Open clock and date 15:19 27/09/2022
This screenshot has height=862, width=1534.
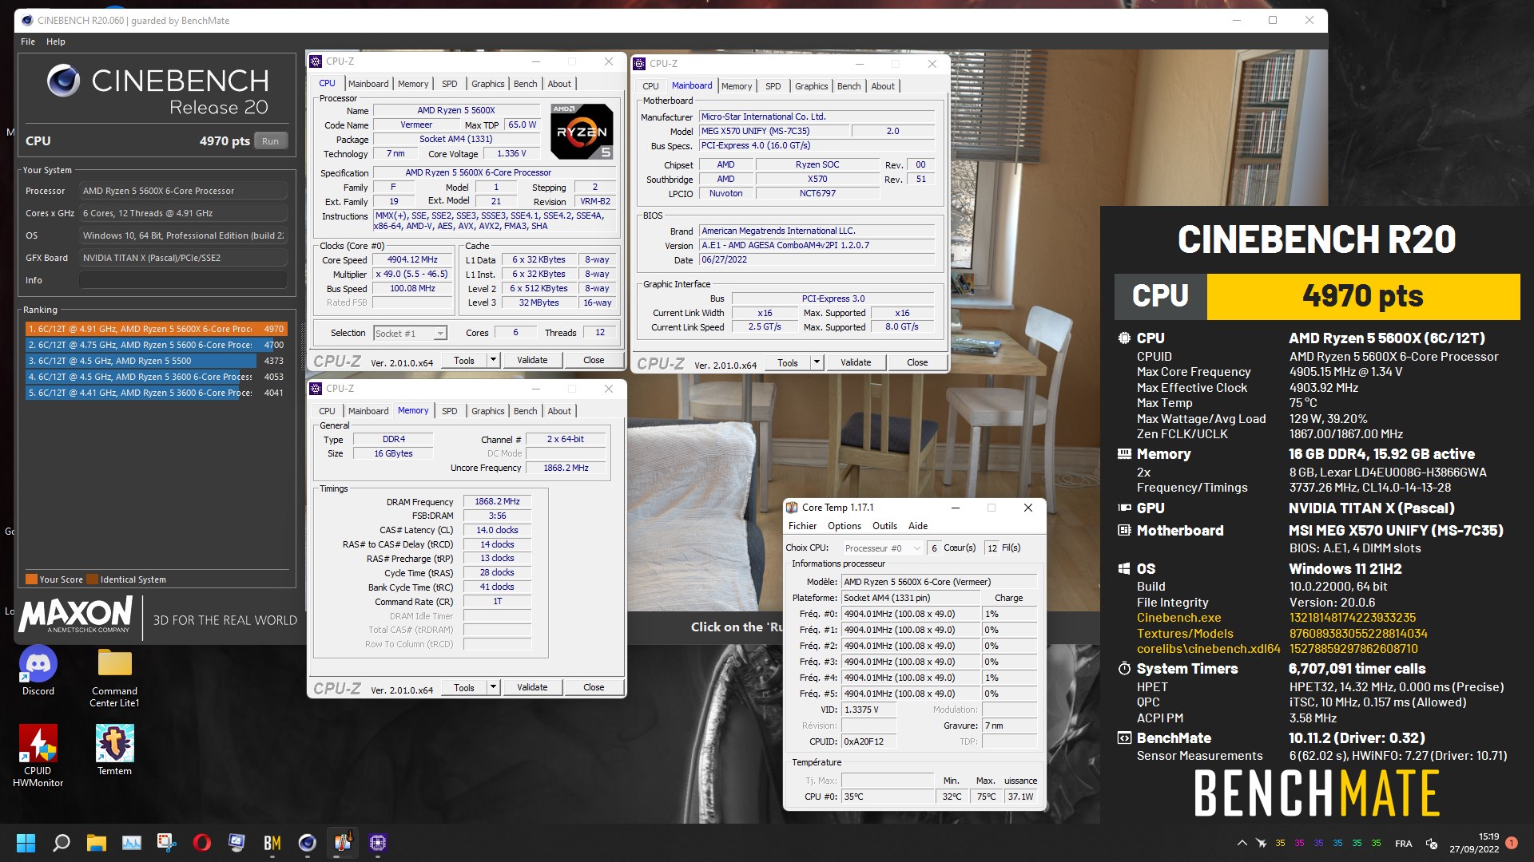tap(1474, 843)
